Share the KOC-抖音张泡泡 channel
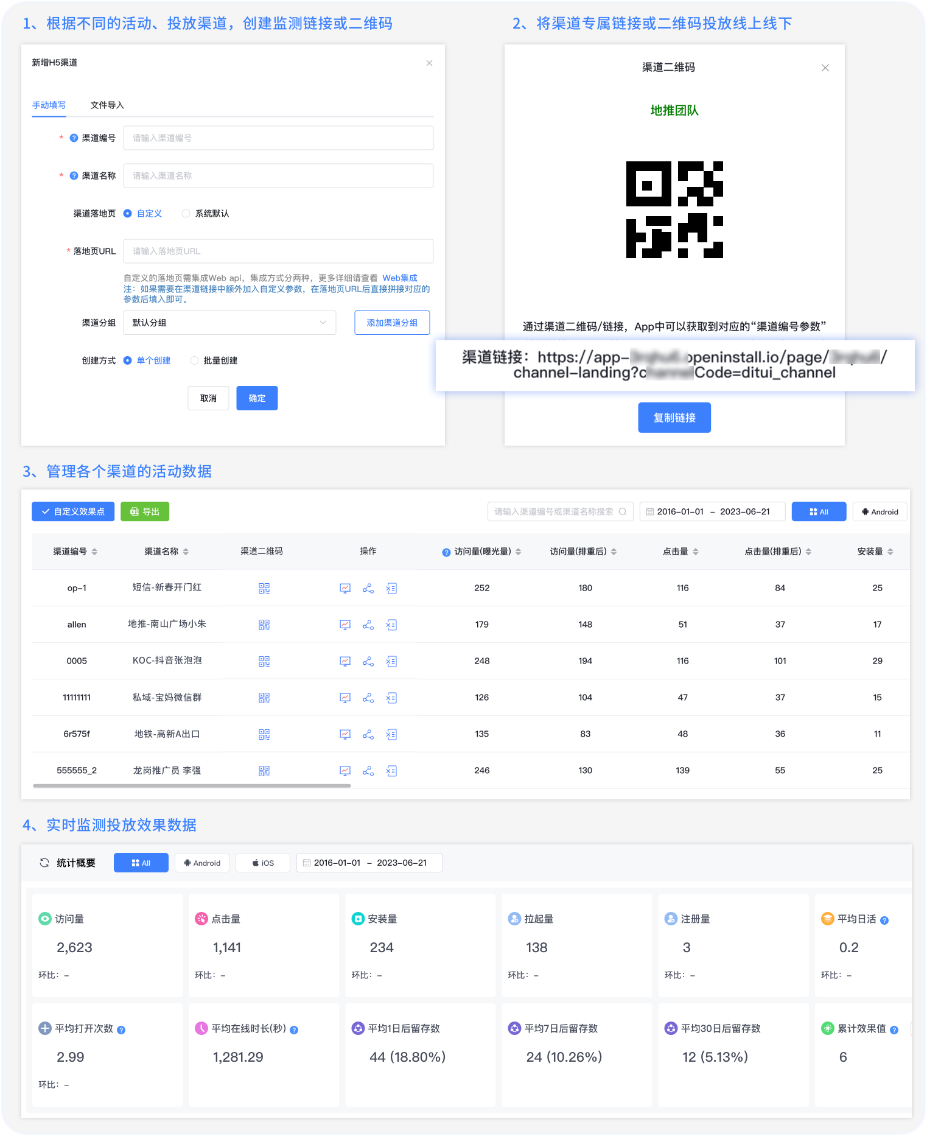 point(368,661)
